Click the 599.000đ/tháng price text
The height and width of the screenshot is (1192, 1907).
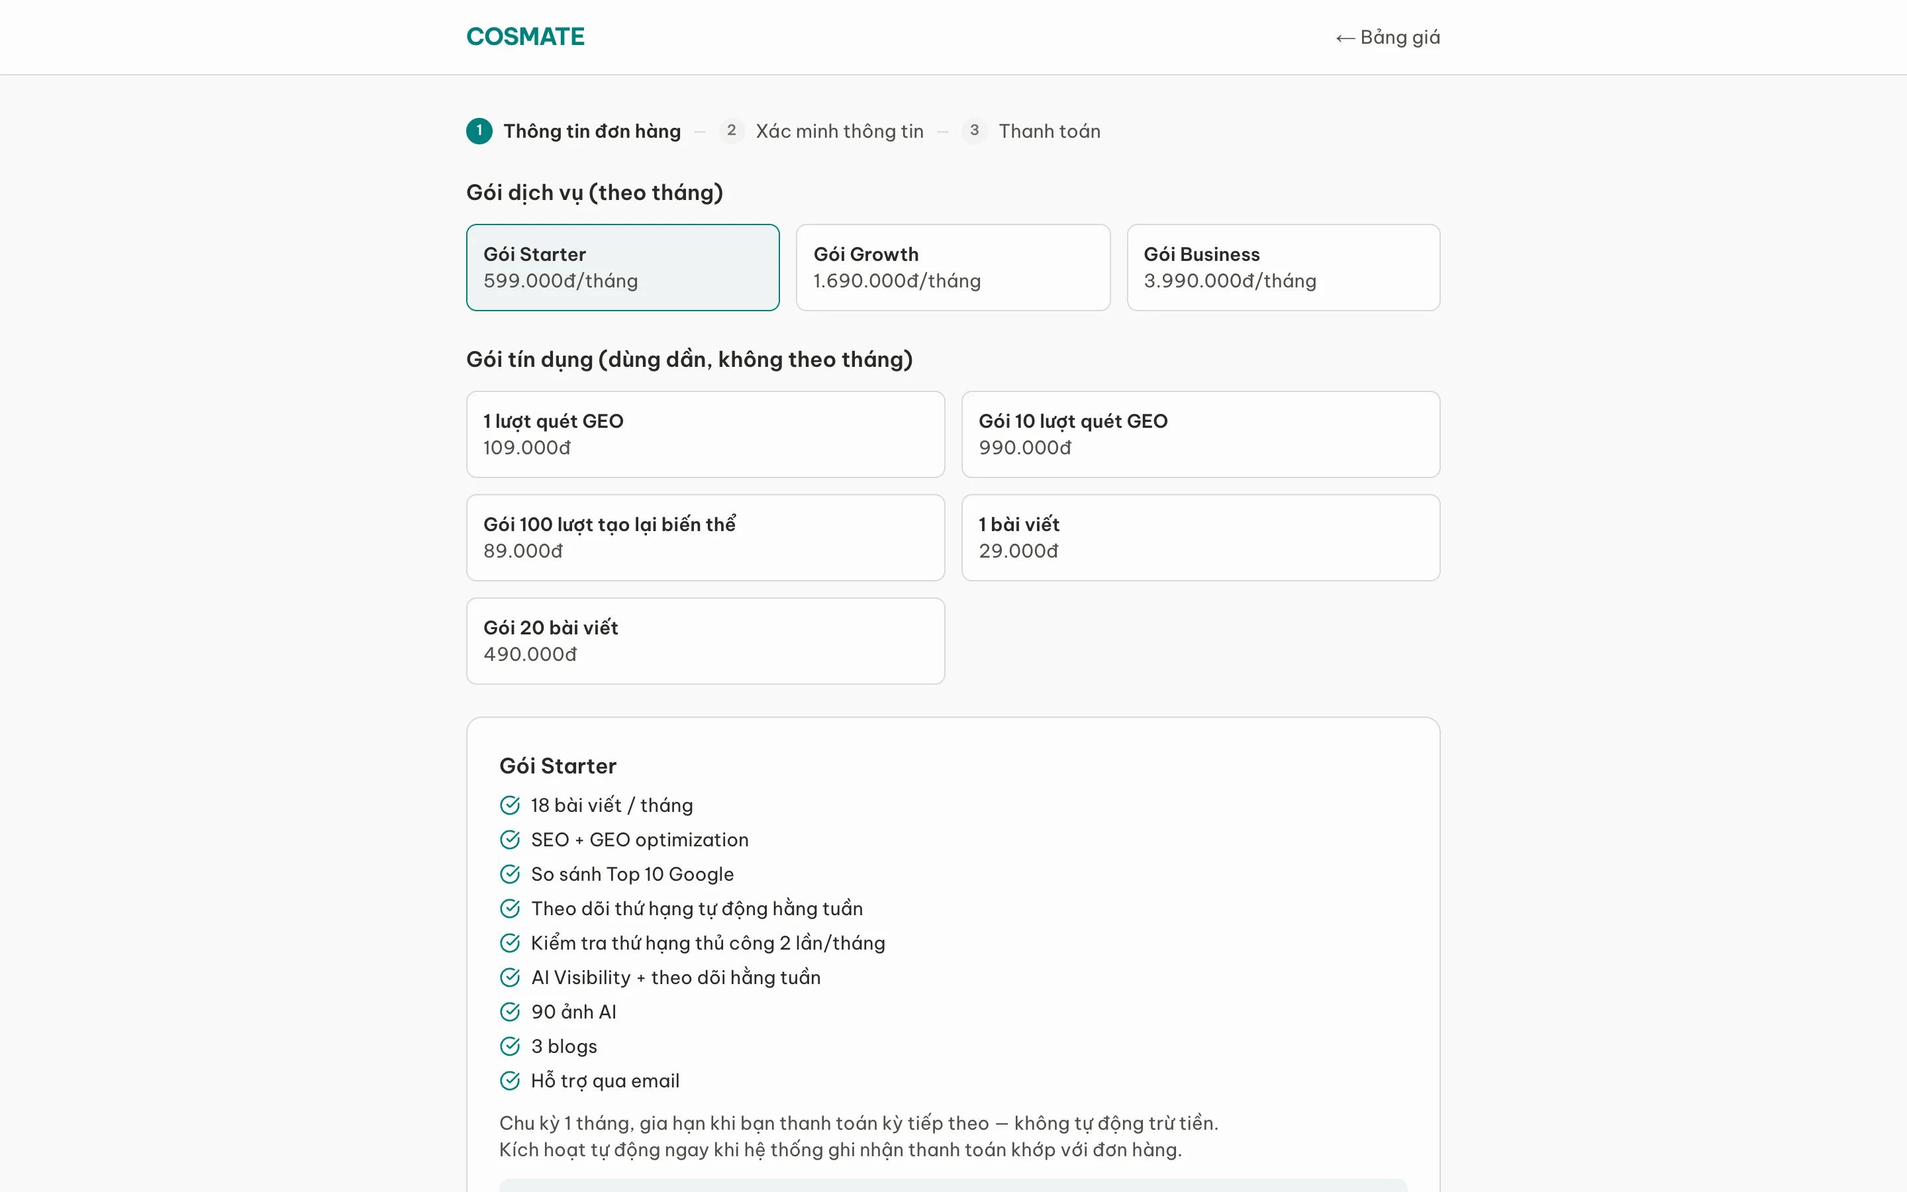click(x=561, y=281)
